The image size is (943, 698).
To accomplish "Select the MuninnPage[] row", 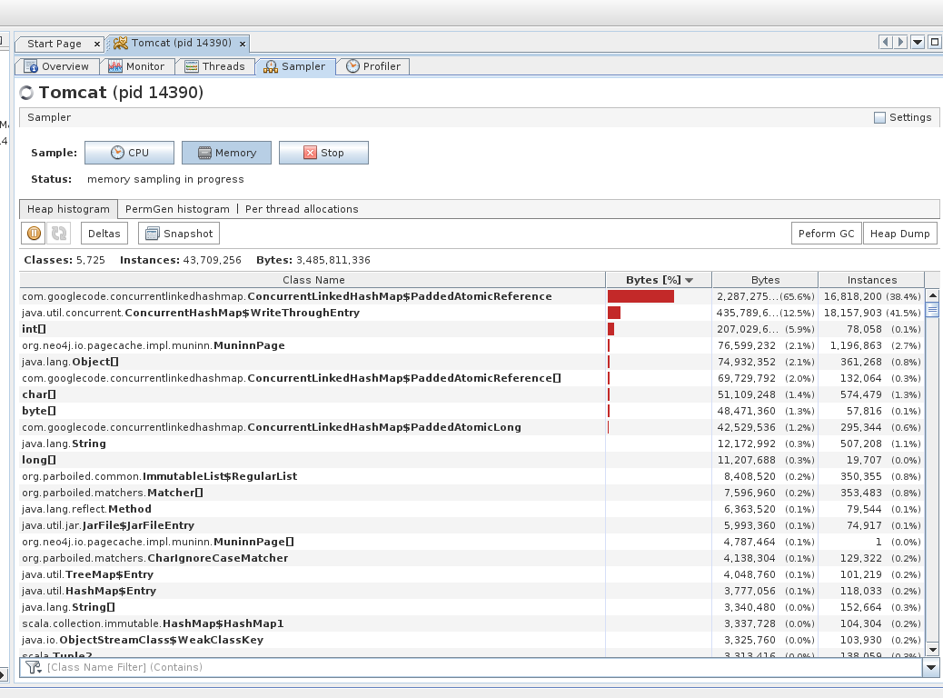I will pyautogui.click(x=472, y=542).
